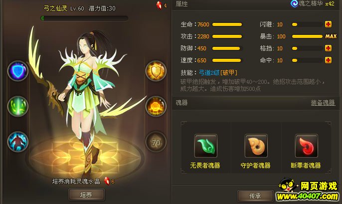
Task: Open the 装备魂器 link
Action: click(x=323, y=103)
